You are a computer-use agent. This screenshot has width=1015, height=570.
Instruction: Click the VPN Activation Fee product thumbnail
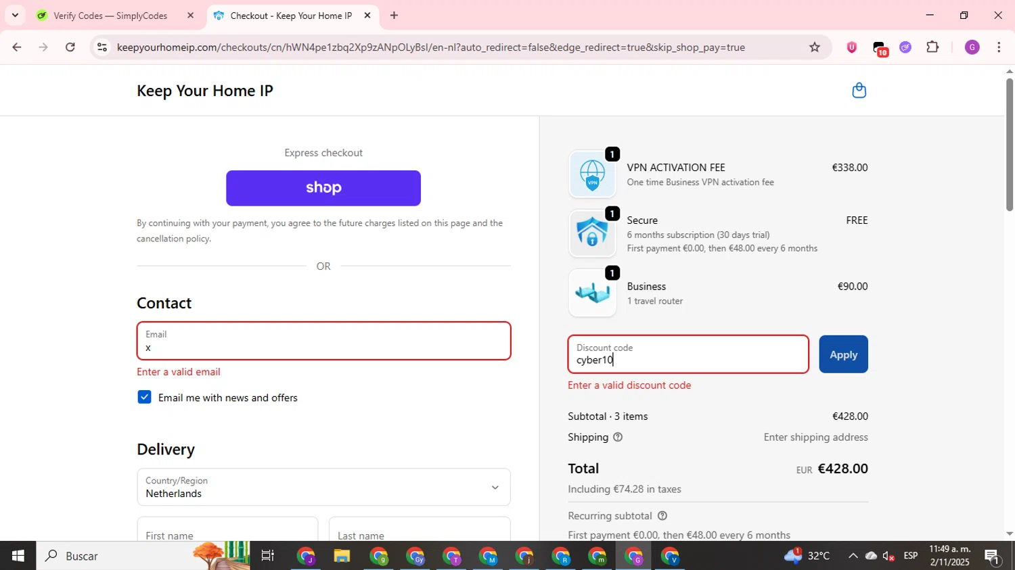point(592,174)
